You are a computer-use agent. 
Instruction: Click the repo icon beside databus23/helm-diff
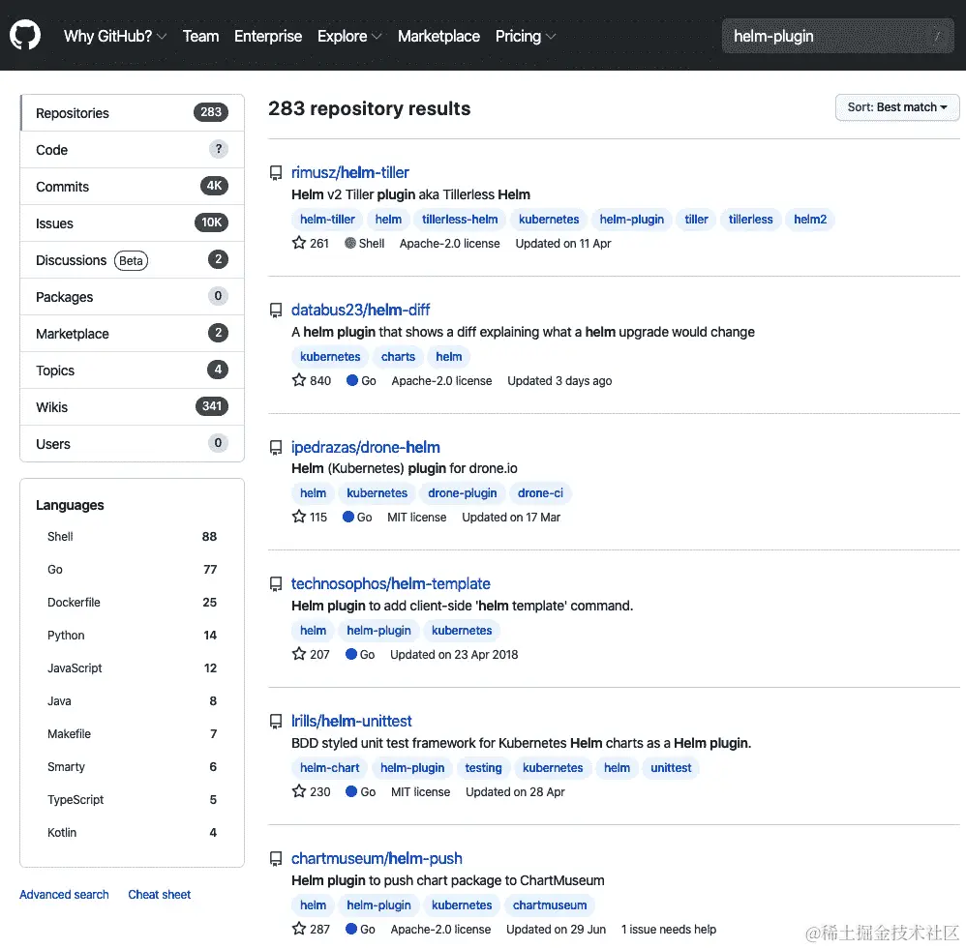(276, 311)
